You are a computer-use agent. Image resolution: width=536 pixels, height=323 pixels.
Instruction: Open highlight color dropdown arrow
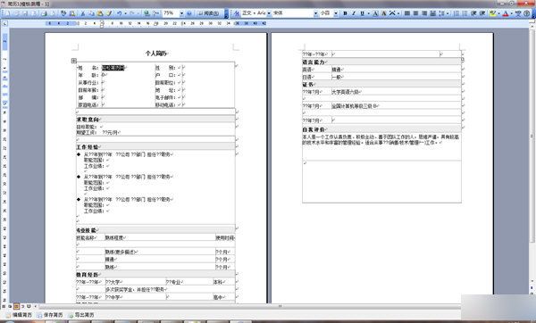click(x=498, y=13)
